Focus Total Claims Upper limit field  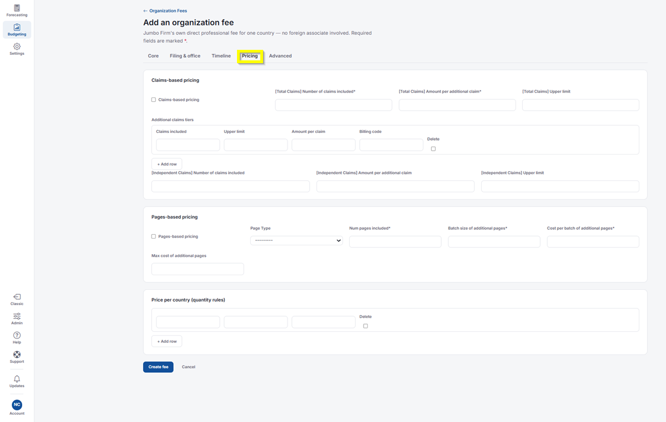(581, 105)
